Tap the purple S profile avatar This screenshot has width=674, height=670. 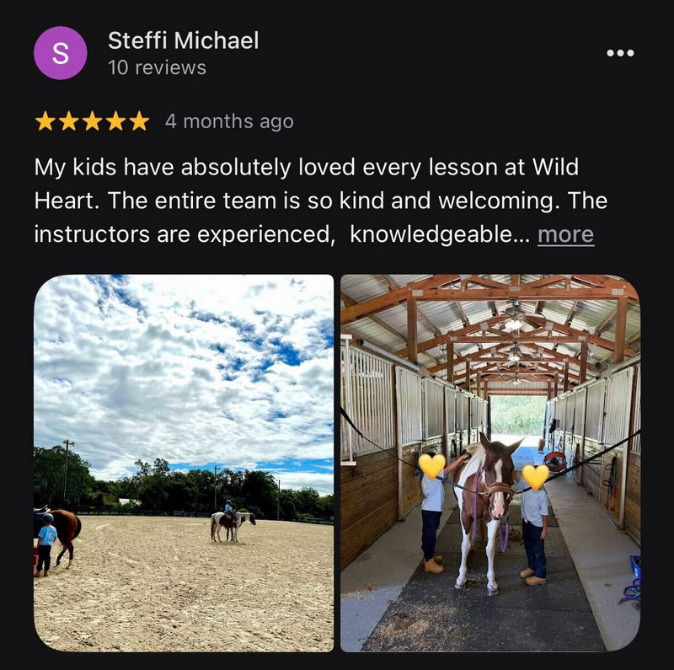point(61,53)
